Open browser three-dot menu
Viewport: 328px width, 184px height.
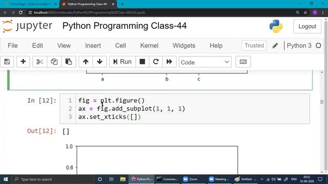coord(323,12)
